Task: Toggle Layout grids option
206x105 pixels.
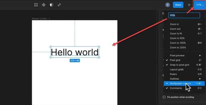Action: pos(184,69)
